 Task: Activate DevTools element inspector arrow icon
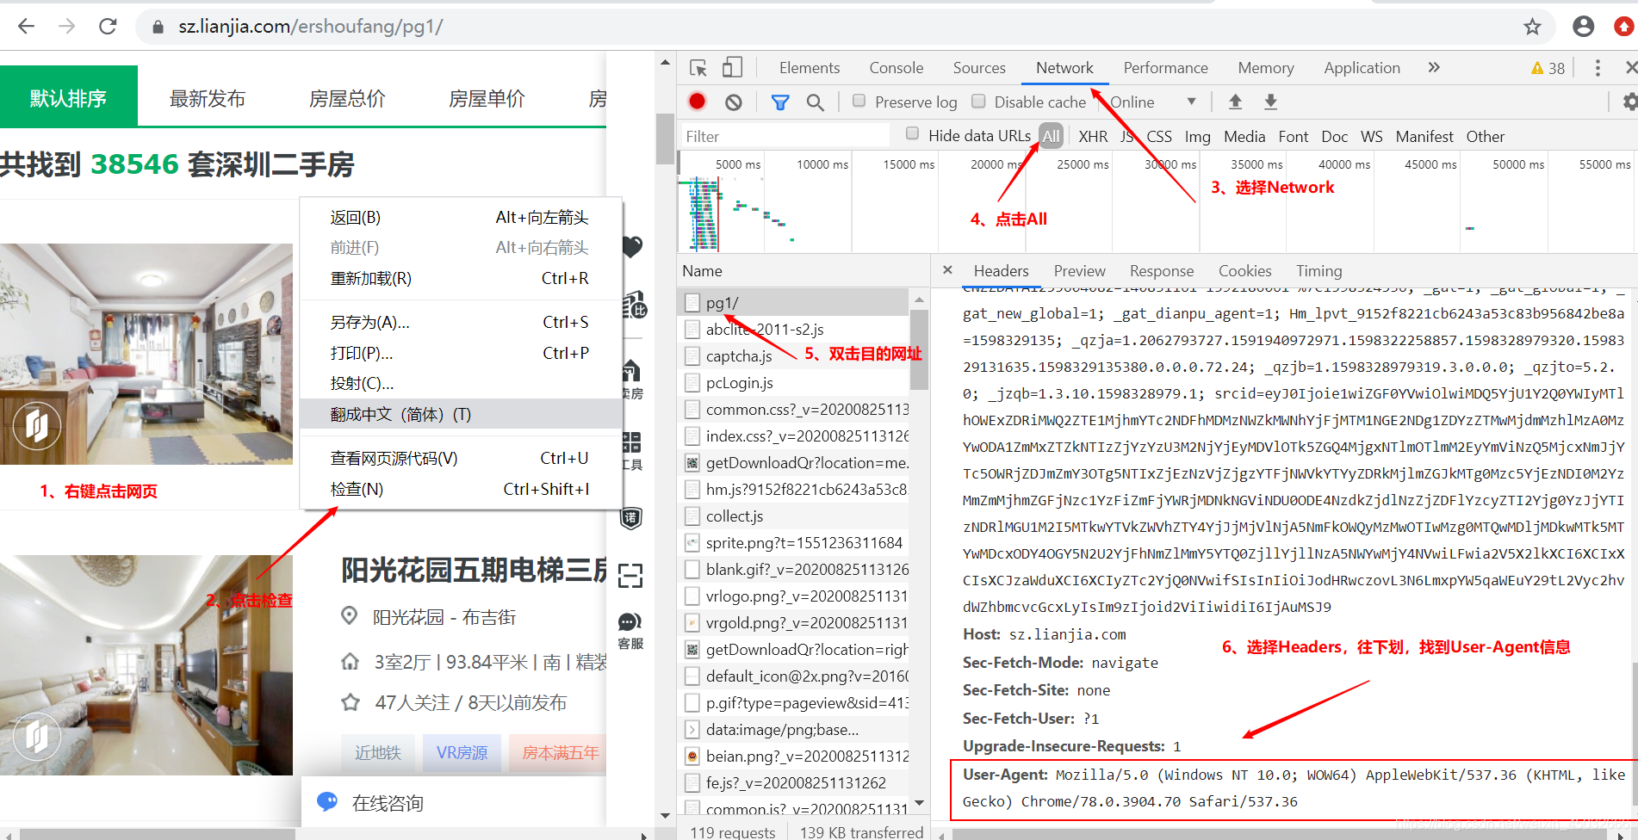pos(698,68)
